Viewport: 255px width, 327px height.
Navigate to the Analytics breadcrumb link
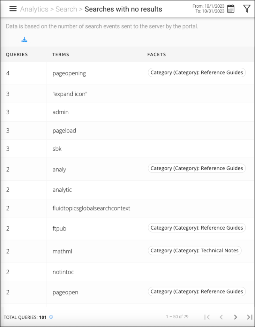point(34,9)
